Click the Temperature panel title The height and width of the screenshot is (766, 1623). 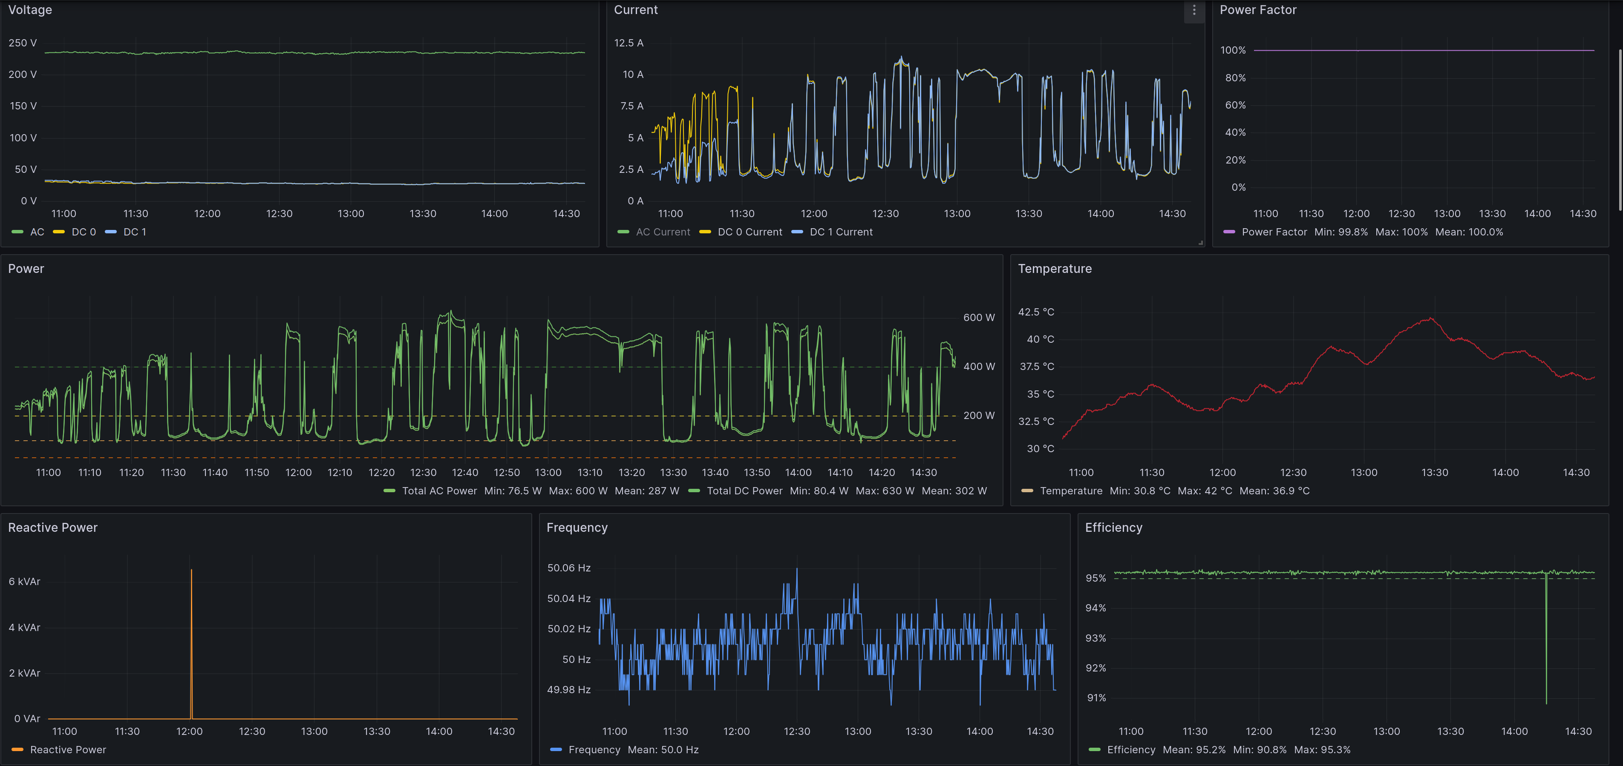coord(1055,269)
